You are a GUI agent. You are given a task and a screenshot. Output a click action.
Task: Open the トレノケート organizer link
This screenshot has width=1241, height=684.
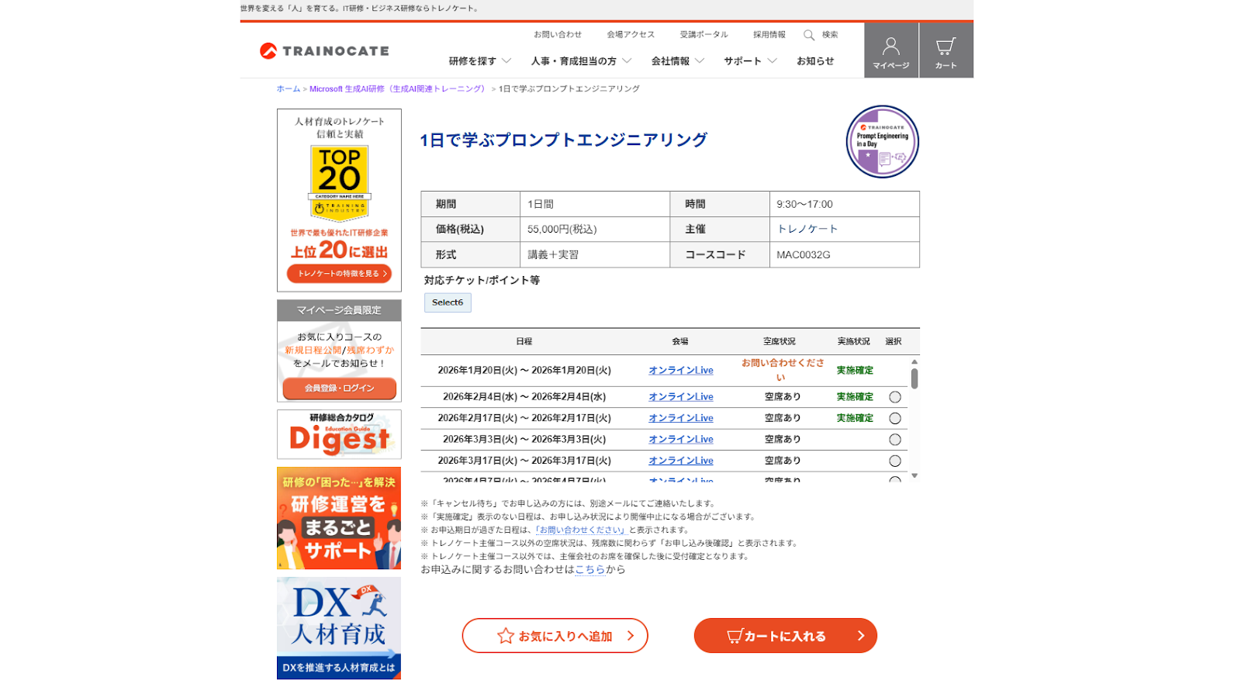[807, 230]
